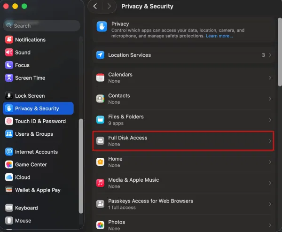Select Screen Time in the sidebar
The width and height of the screenshot is (282, 232).
pyautogui.click(x=30, y=78)
